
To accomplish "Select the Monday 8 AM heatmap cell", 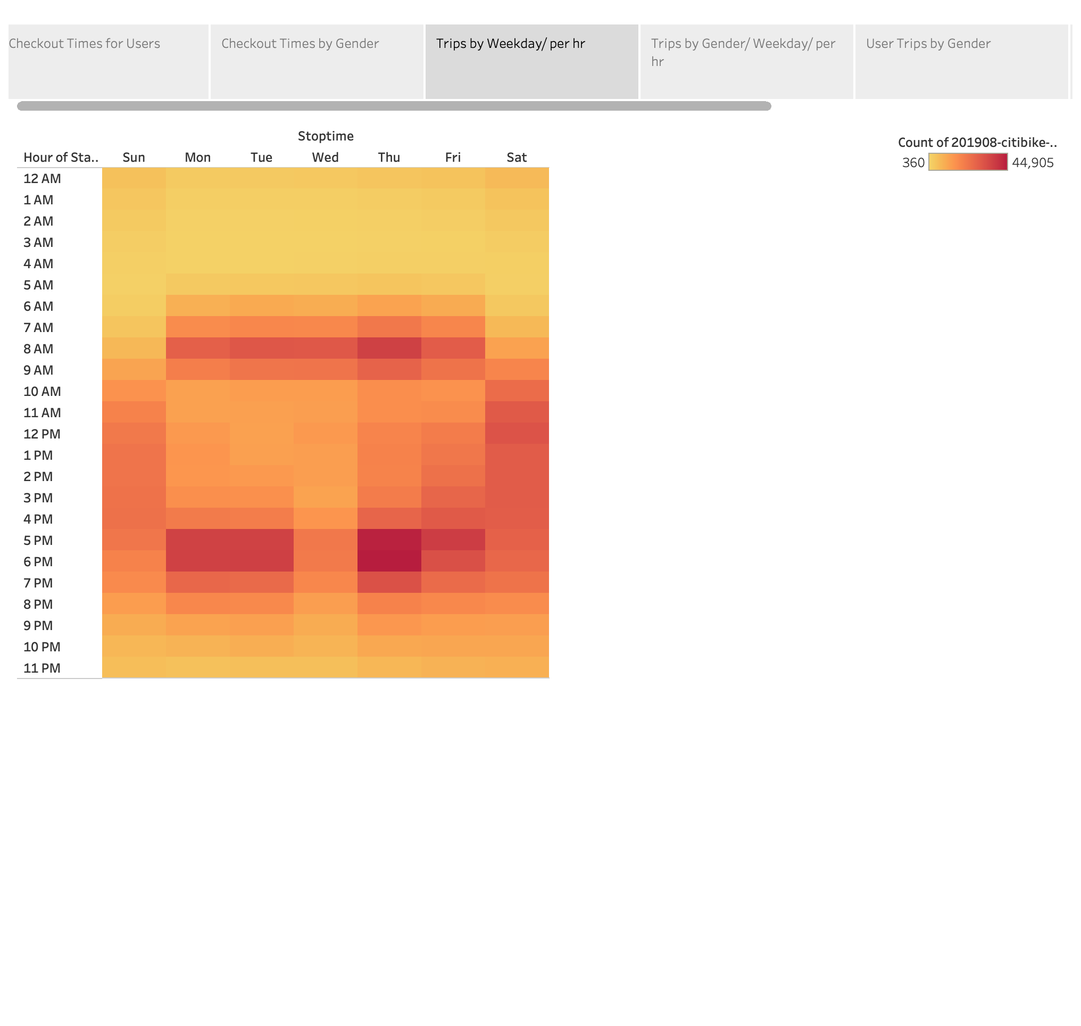I will click(198, 349).
